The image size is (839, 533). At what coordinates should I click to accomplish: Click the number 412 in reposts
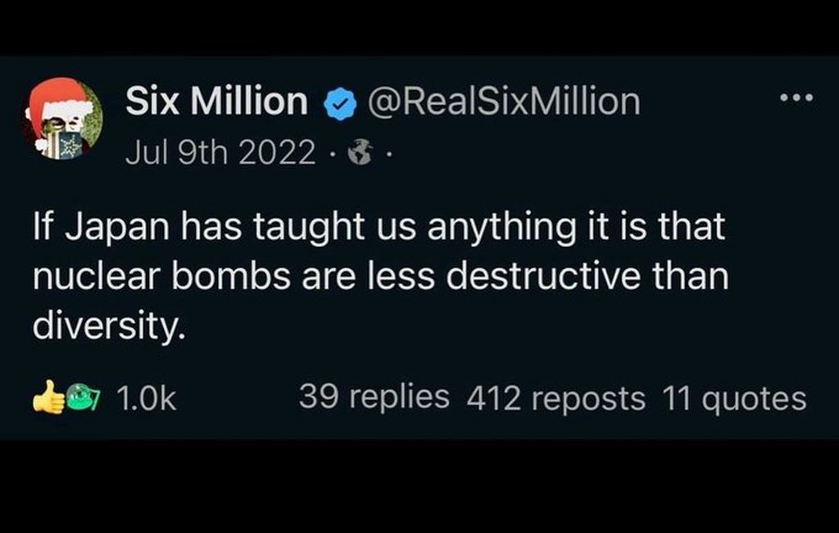coord(495,399)
